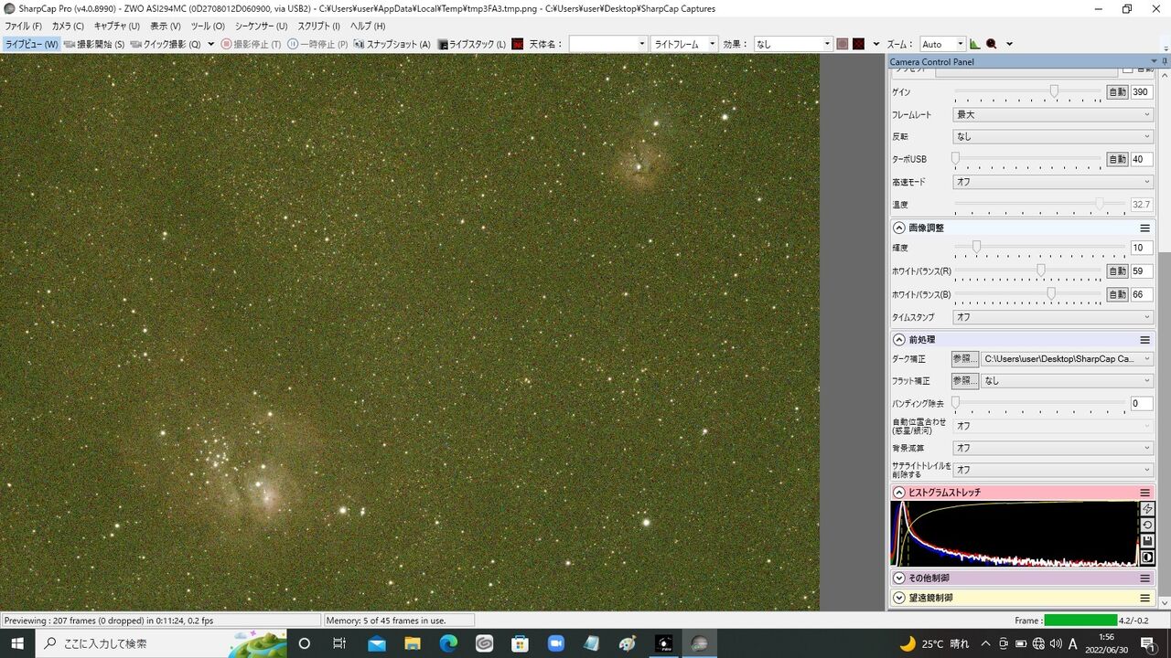Image resolution: width=1171 pixels, height=658 pixels.
Task: Open the スクリプト (I) menu
Action: (318, 26)
